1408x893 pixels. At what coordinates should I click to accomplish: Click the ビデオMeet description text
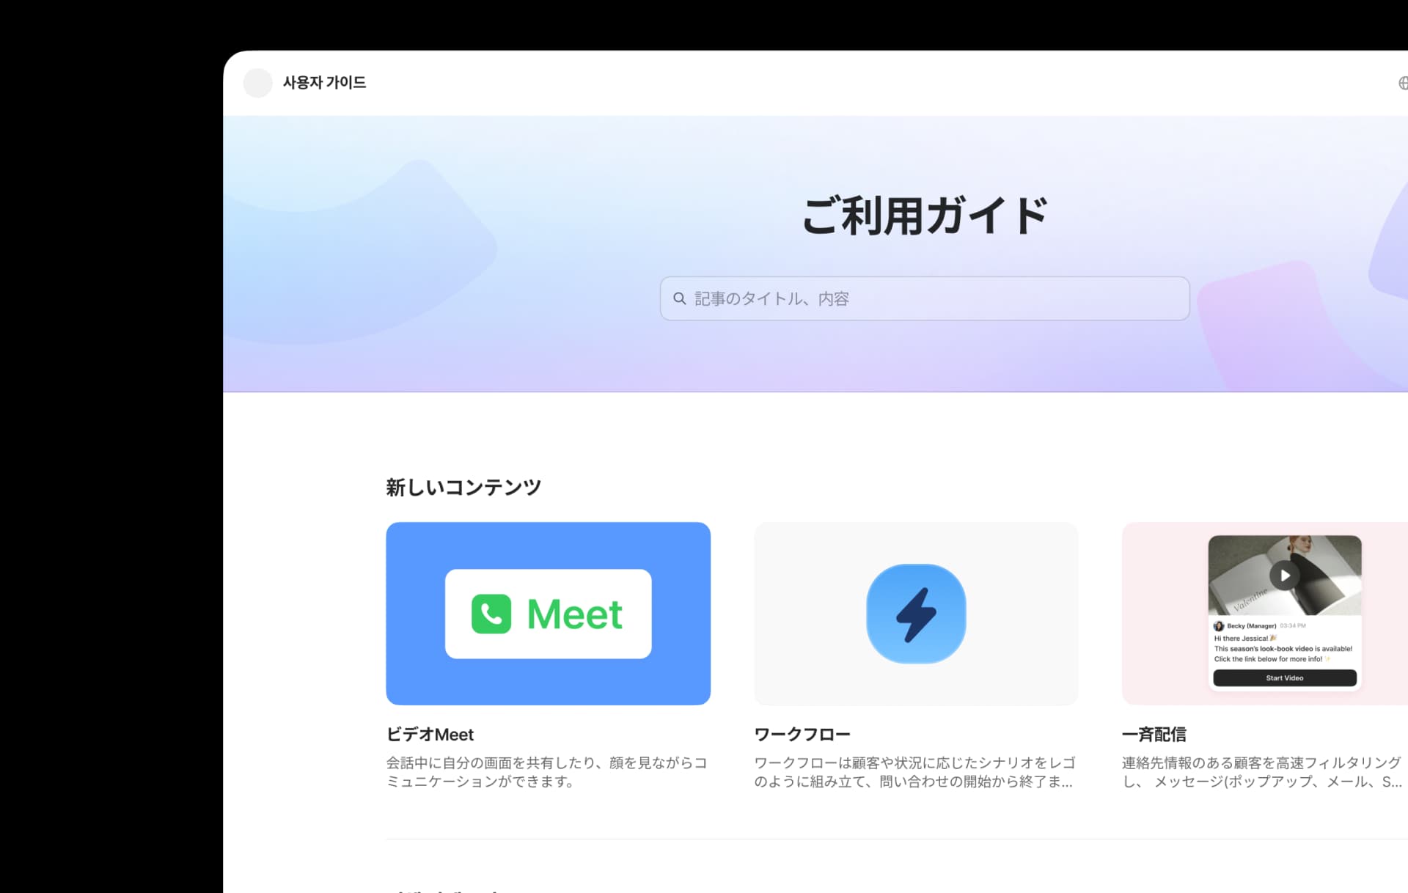coord(547,772)
